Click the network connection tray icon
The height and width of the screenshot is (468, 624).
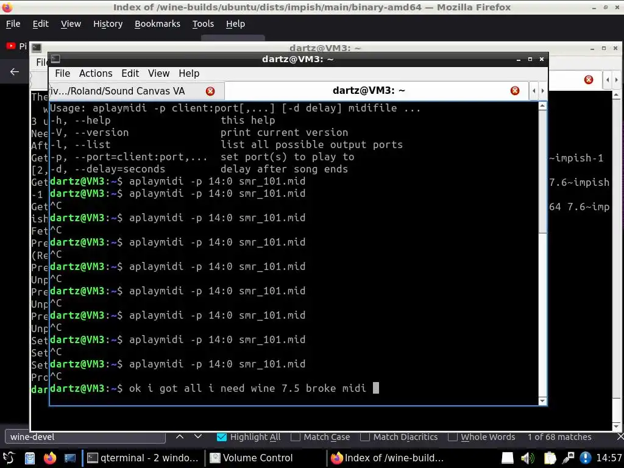tap(568, 458)
